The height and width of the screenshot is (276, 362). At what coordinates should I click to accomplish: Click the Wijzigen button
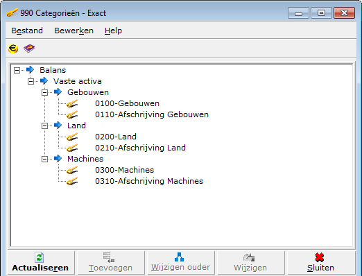[x=250, y=263]
